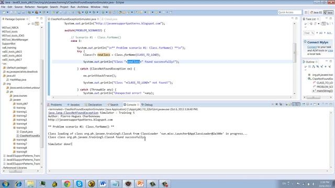Open the Run menu
Screen dimensions: 335x188
click(73, 7)
